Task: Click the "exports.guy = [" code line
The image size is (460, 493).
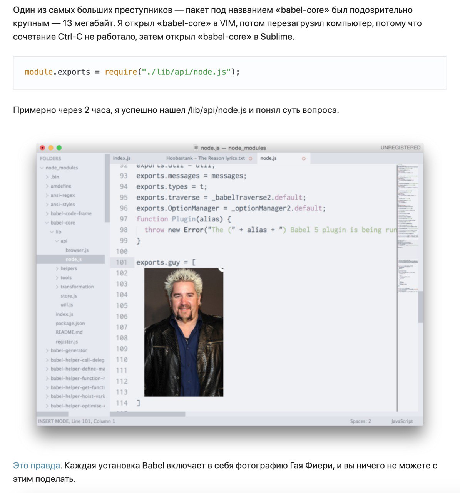Action: click(166, 262)
